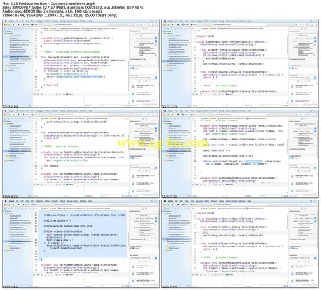Expand Products folder triangle in DetailToThumb frame
This screenshot has height=290, width=321.
coord(165,251)
